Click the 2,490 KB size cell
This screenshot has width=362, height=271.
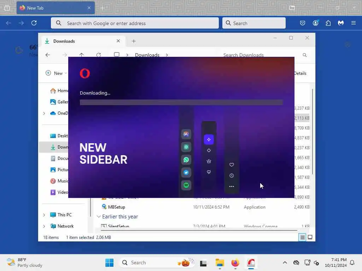(302, 207)
